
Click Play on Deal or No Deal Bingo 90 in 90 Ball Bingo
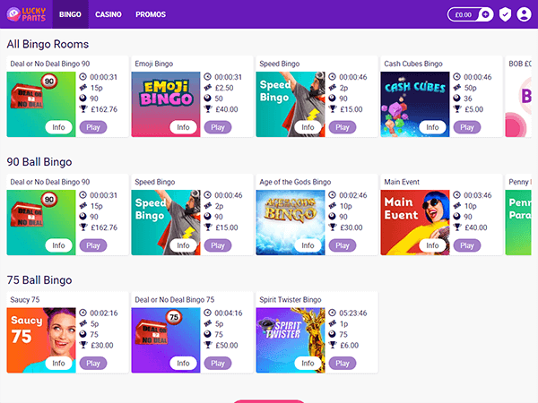[x=93, y=245]
